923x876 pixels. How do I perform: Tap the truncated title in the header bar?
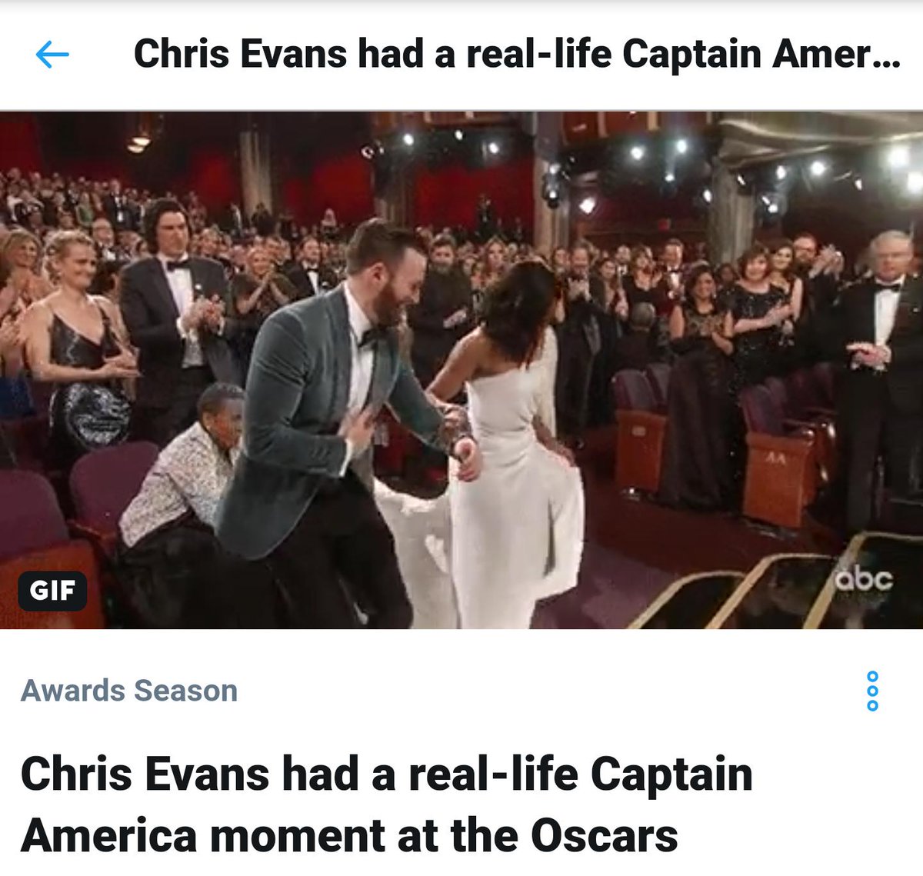click(517, 55)
